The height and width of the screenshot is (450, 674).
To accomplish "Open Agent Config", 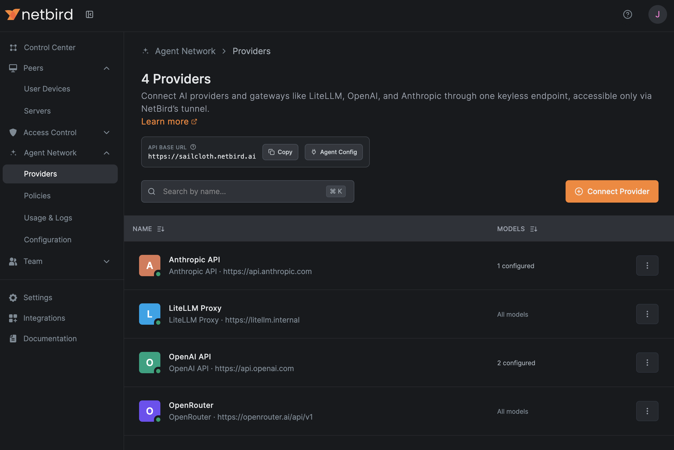I will 334,152.
